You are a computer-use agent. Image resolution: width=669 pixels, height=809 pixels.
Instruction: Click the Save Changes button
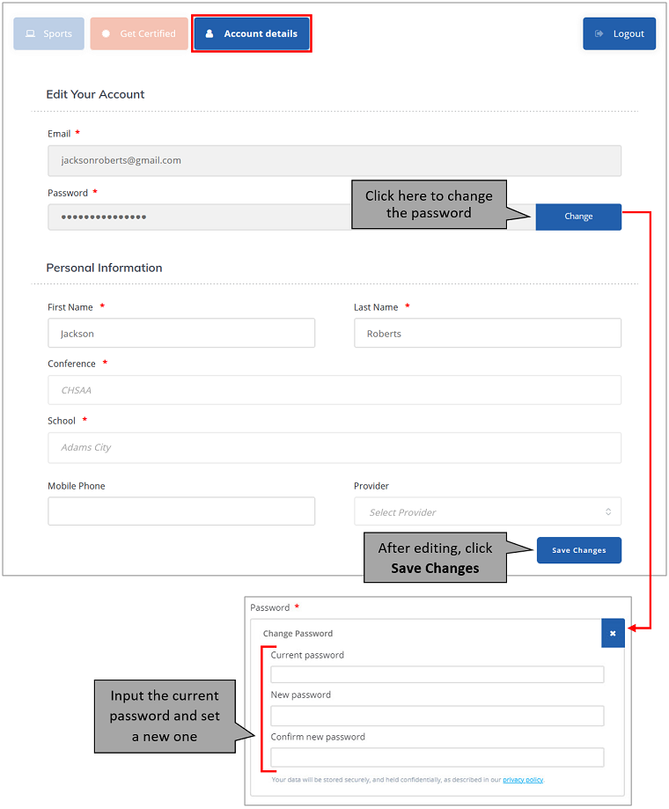[x=578, y=550]
